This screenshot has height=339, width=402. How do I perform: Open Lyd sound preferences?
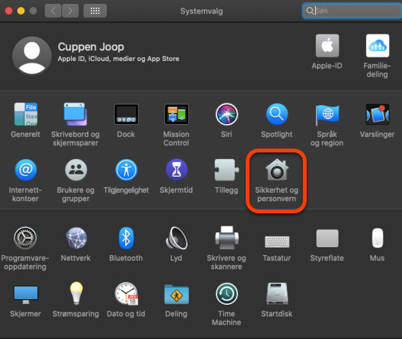click(x=176, y=238)
